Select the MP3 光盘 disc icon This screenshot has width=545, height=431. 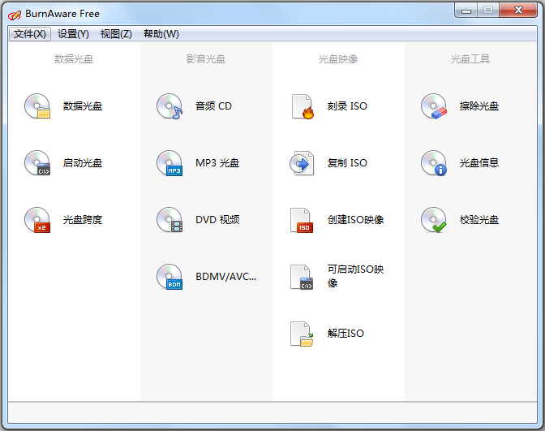pos(170,163)
